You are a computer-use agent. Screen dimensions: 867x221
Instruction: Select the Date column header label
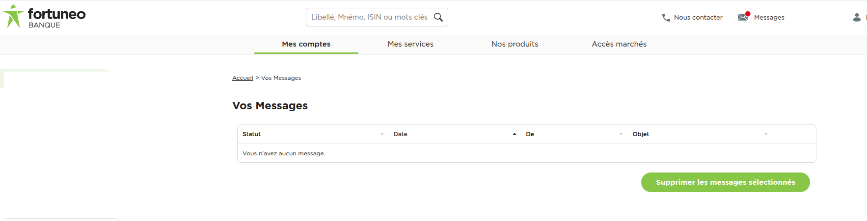(400, 134)
